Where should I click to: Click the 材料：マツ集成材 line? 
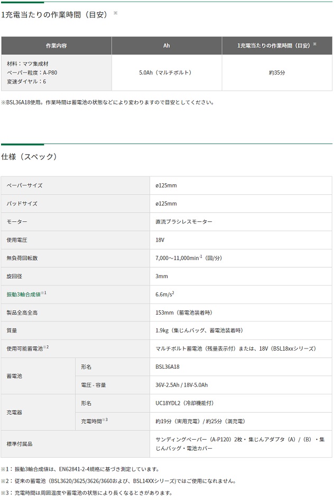coord(27,64)
